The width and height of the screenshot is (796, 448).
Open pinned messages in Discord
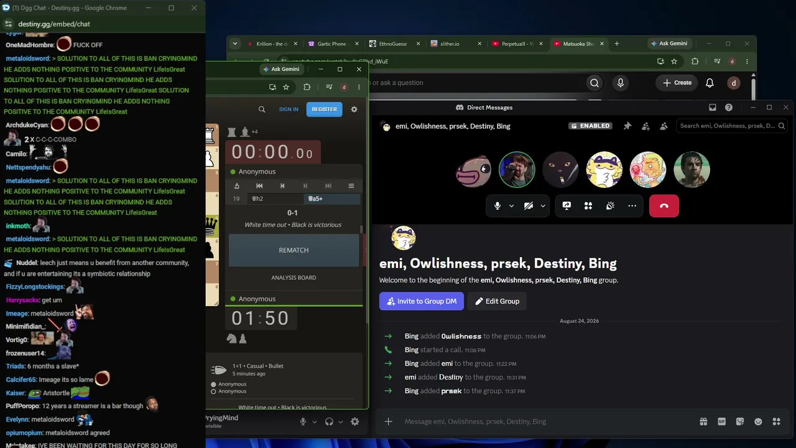[x=627, y=126]
